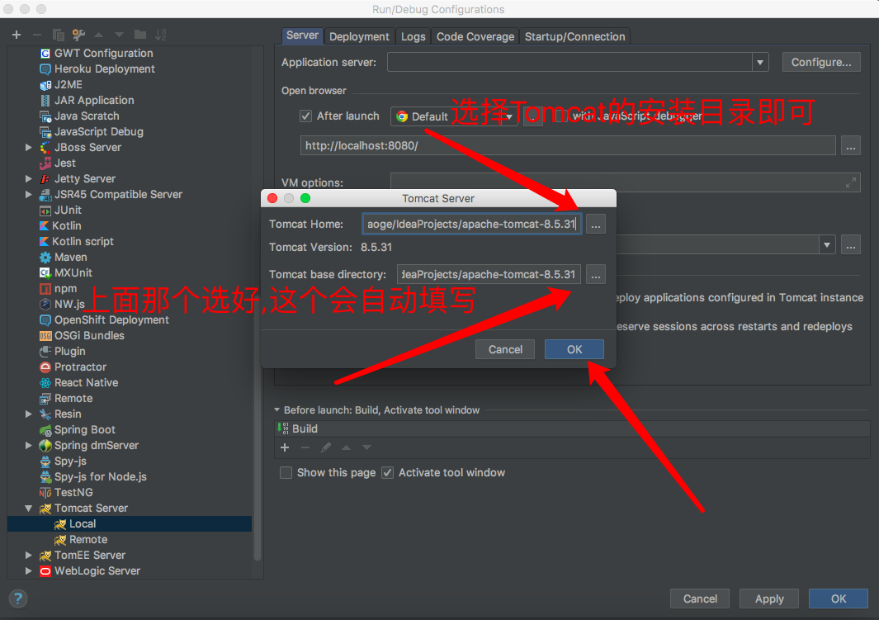Expand the TomEE Server node

tap(29, 556)
